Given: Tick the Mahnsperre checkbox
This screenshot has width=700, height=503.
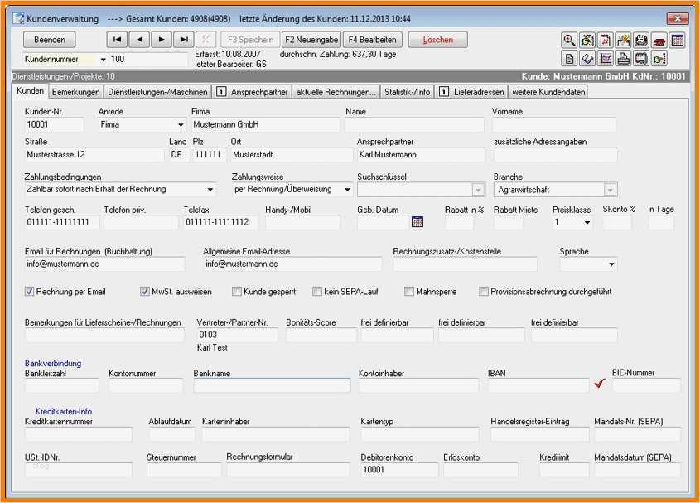Looking at the screenshot, I should point(409,292).
